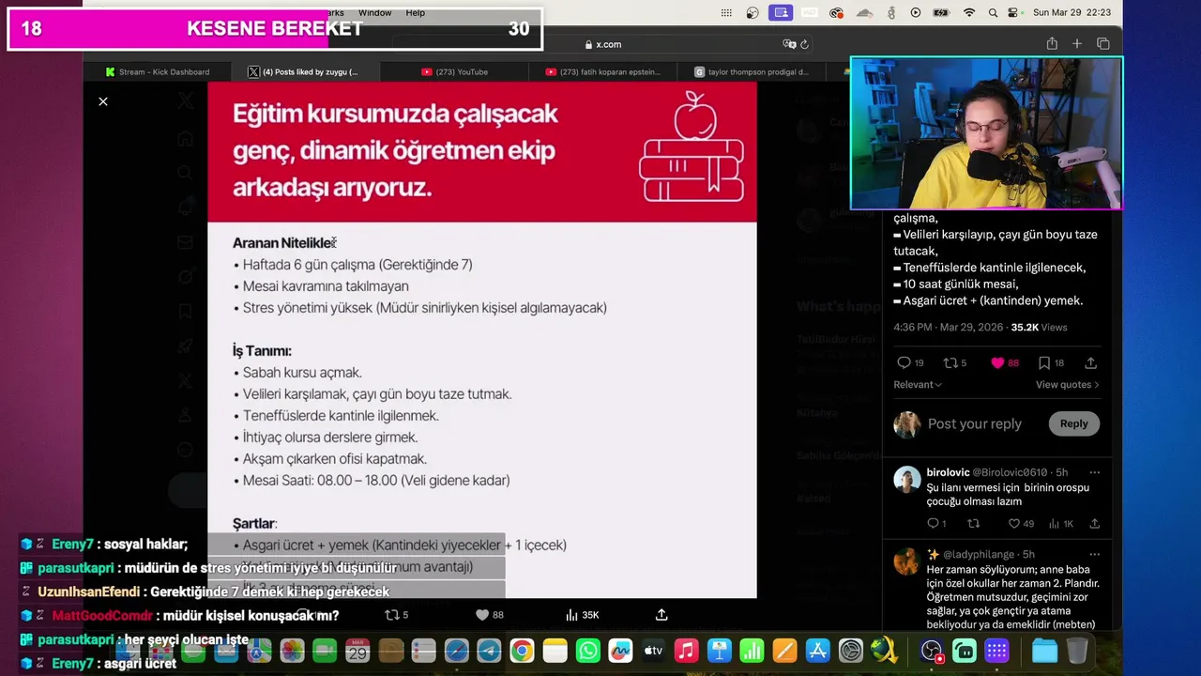Click 35.2K Views text in sidebar post

click(x=1038, y=328)
